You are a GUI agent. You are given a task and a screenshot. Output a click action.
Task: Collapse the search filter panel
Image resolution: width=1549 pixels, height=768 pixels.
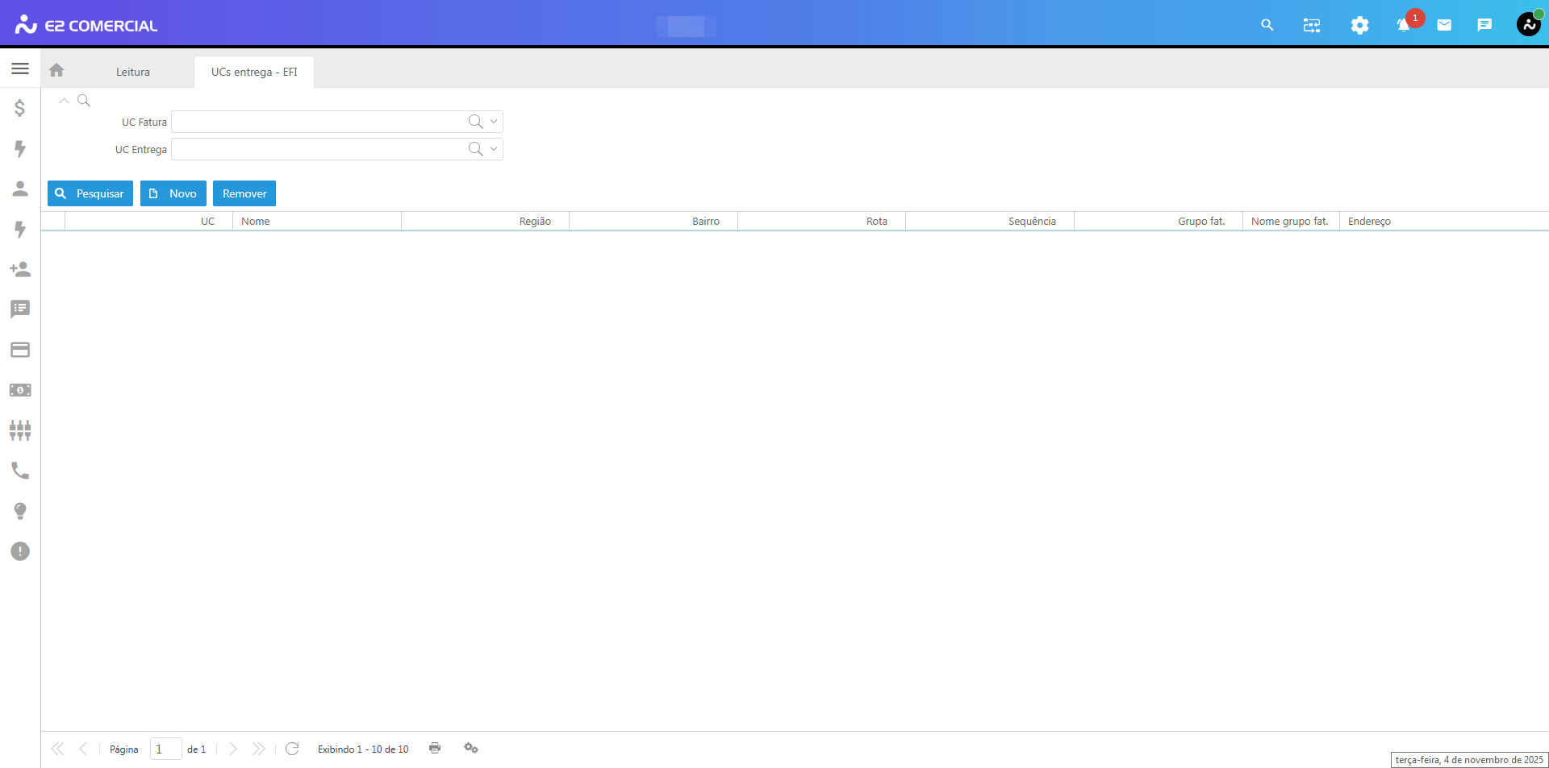point(64,101)
